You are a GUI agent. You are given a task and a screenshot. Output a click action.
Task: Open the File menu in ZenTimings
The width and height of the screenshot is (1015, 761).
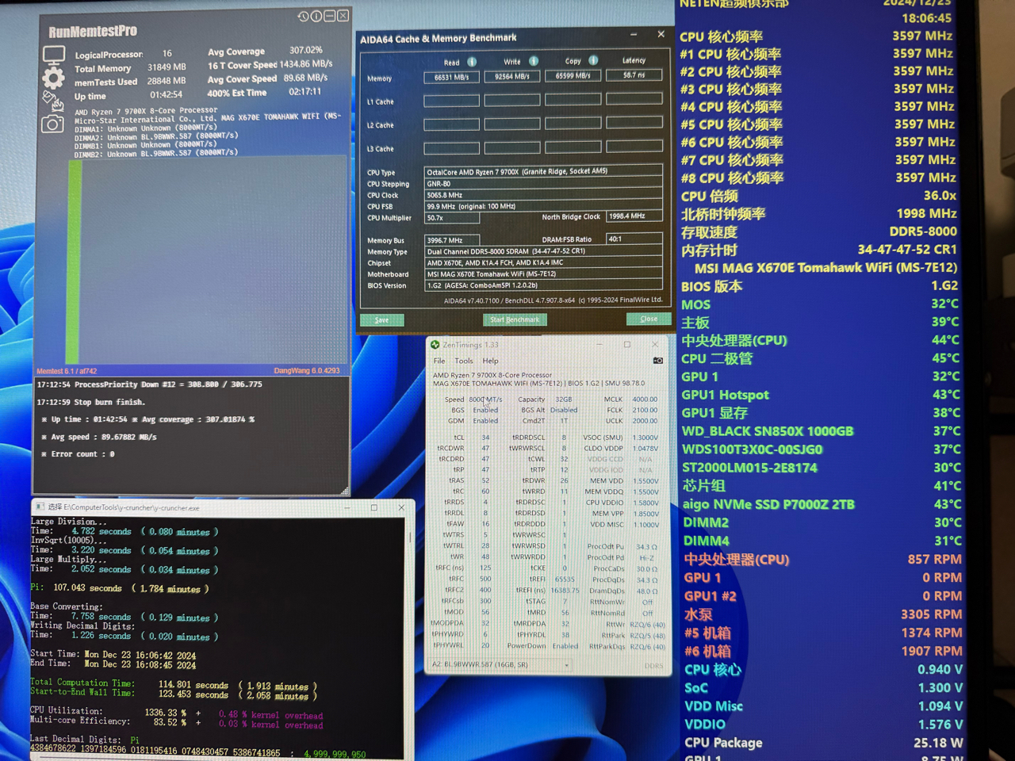(439, 361)
